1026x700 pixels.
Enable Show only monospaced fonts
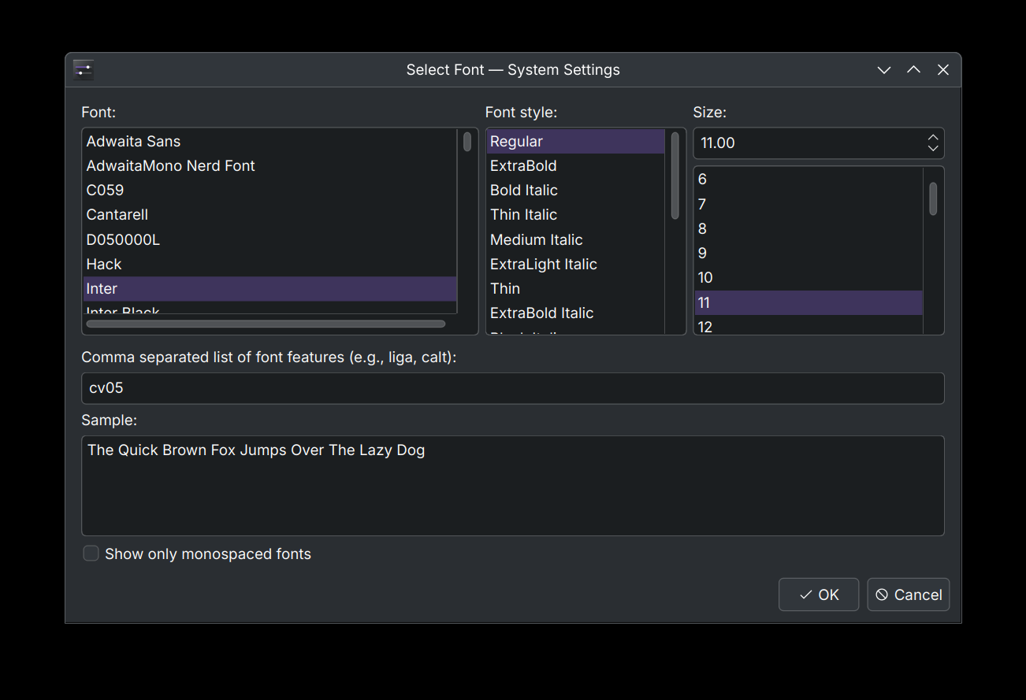point(91,553)
